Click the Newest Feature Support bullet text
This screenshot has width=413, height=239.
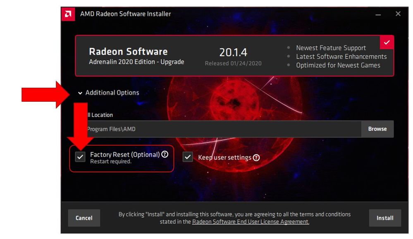(331, 48)
